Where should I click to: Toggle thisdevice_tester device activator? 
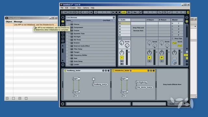click(113, 71)
